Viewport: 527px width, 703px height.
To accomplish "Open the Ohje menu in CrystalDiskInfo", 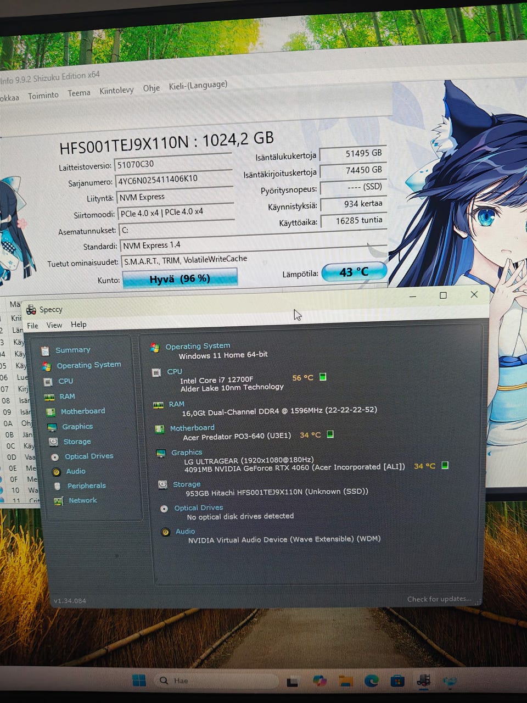I will (x=151, y=88).
